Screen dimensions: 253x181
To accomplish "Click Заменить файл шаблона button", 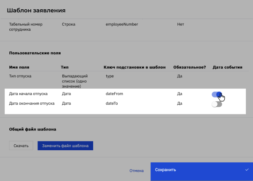I will (65, 146).
